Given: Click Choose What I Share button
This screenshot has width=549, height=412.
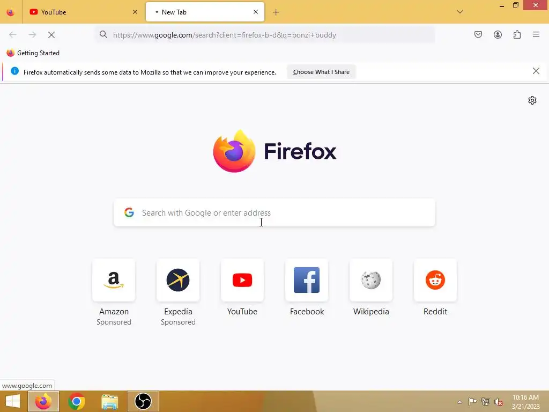Looking at the screenshot, I should click(x=321, y=72).
